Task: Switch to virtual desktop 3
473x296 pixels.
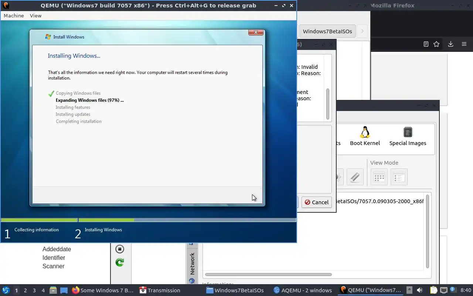Action: coord(34,290)
